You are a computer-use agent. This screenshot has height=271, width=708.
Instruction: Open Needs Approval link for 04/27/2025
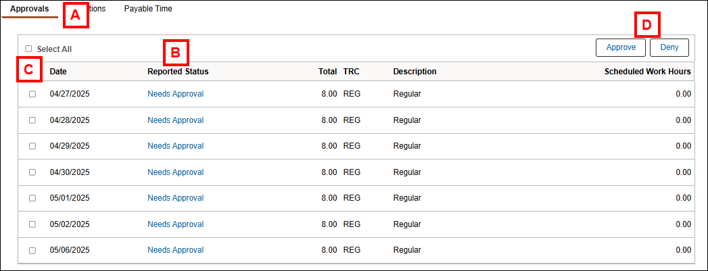176,94
